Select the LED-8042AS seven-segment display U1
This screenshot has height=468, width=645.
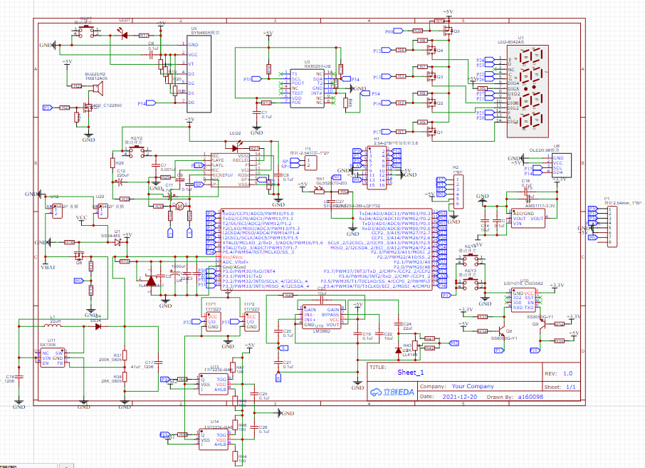528,91
